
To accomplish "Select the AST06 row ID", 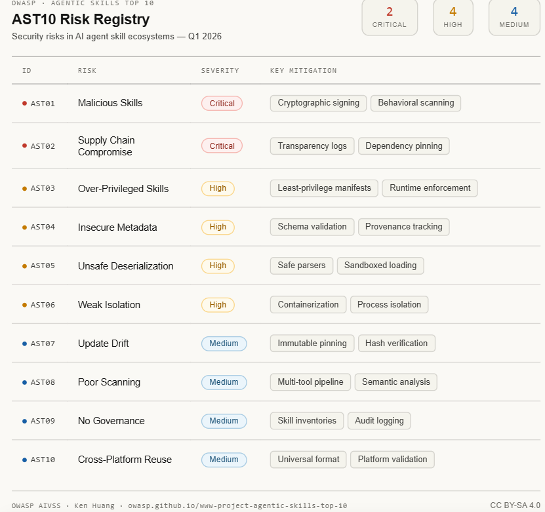I will [x=43, y=305].
